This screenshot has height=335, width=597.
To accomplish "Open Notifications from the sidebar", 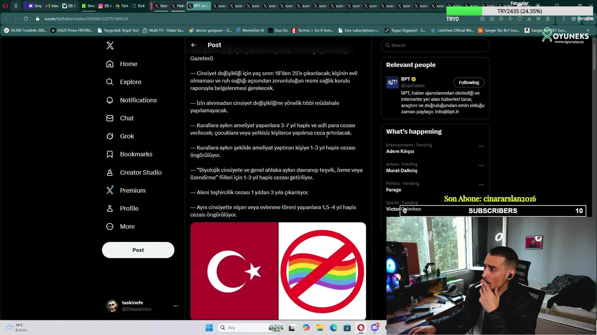I will point(132,100).
